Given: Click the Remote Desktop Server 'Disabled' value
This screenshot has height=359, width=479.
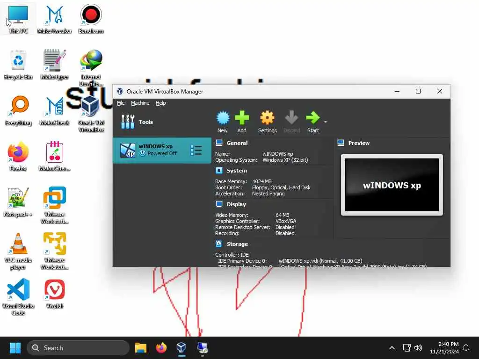Looking at the screenshot, I should click(x=285, y=227).
